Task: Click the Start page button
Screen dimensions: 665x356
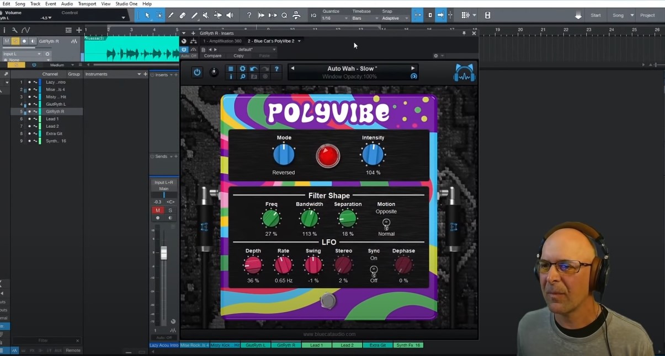Action: click(x=596, y=15)
